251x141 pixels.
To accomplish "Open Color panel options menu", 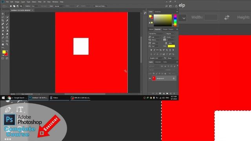I will (177, 12).
